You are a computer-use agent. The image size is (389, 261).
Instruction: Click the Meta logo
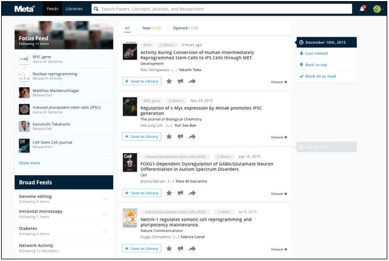[24, 9]
